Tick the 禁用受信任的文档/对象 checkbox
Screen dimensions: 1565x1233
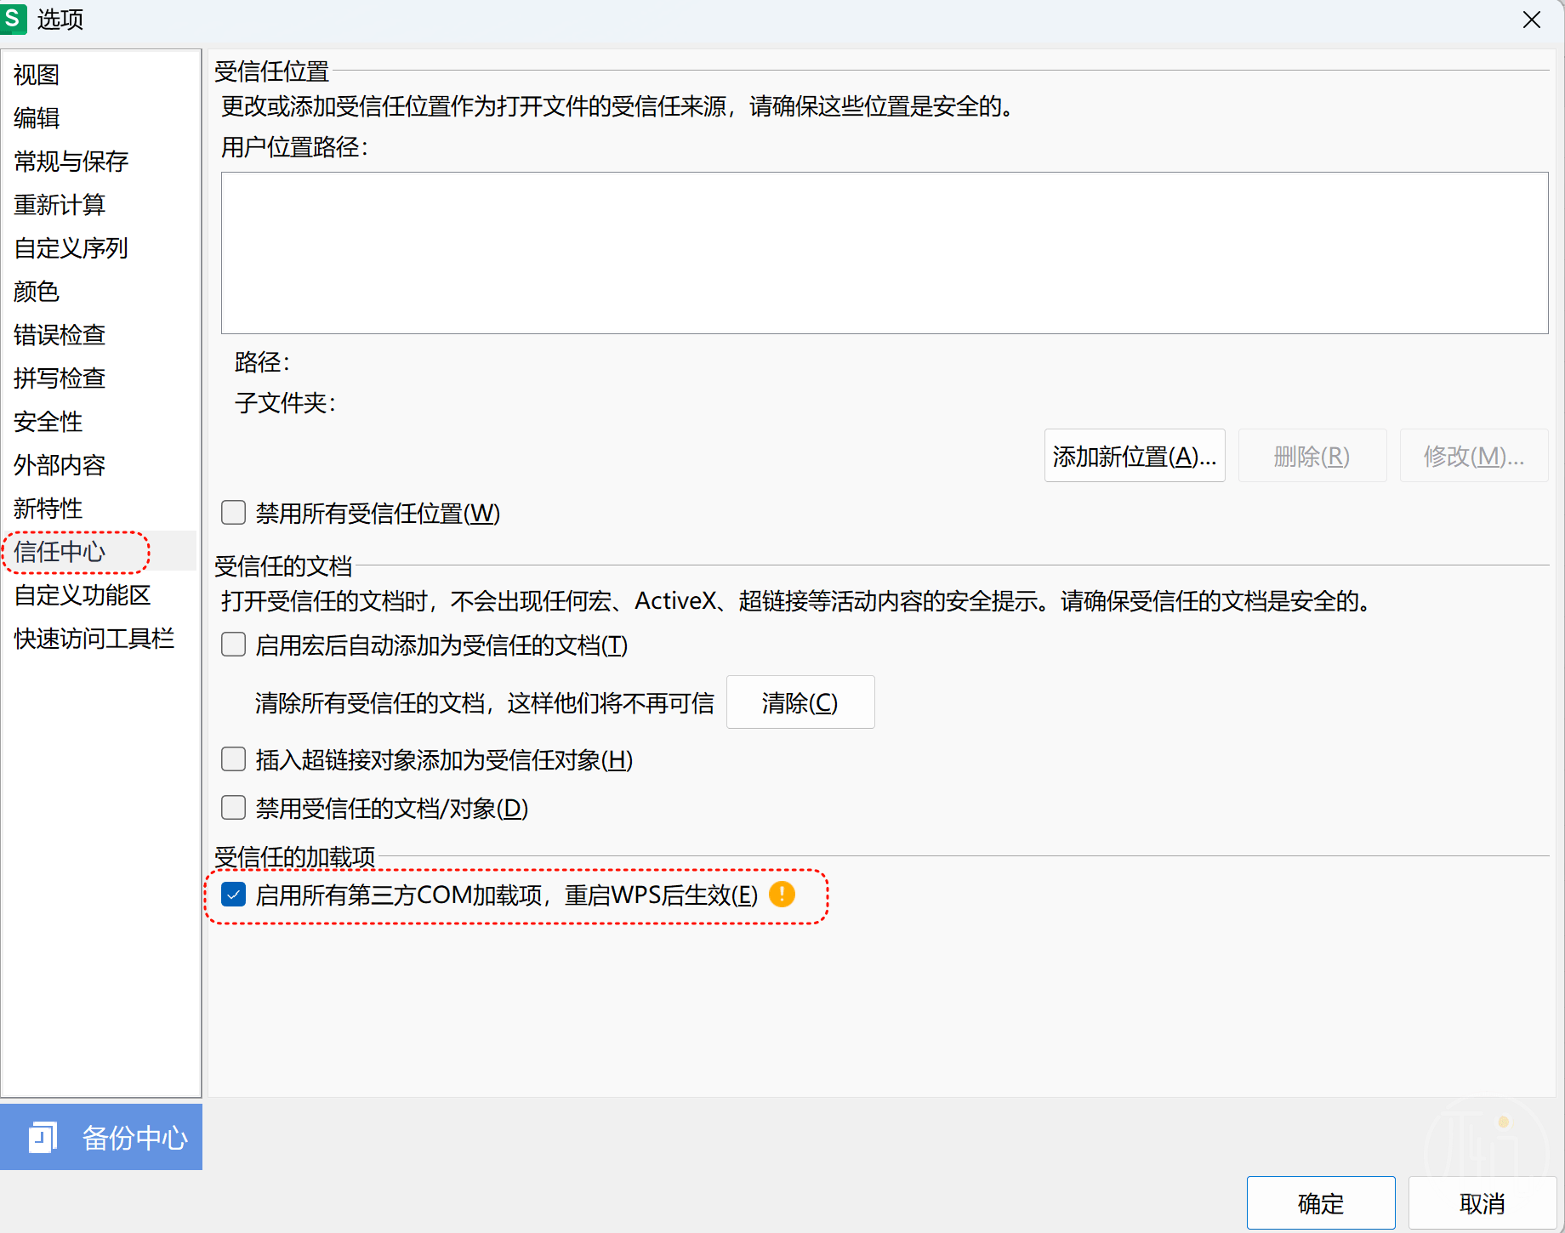tap(233, 808)
